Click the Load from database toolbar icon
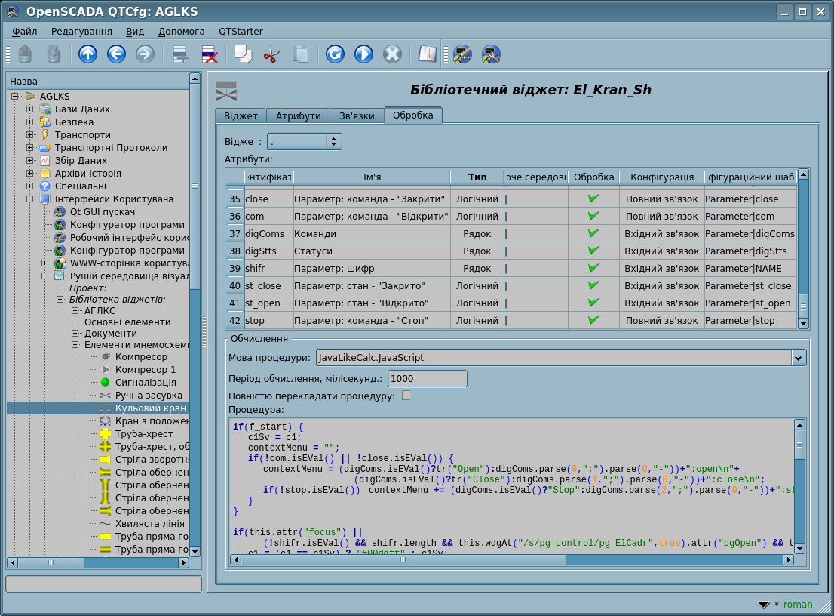 [x=25, y=54]
